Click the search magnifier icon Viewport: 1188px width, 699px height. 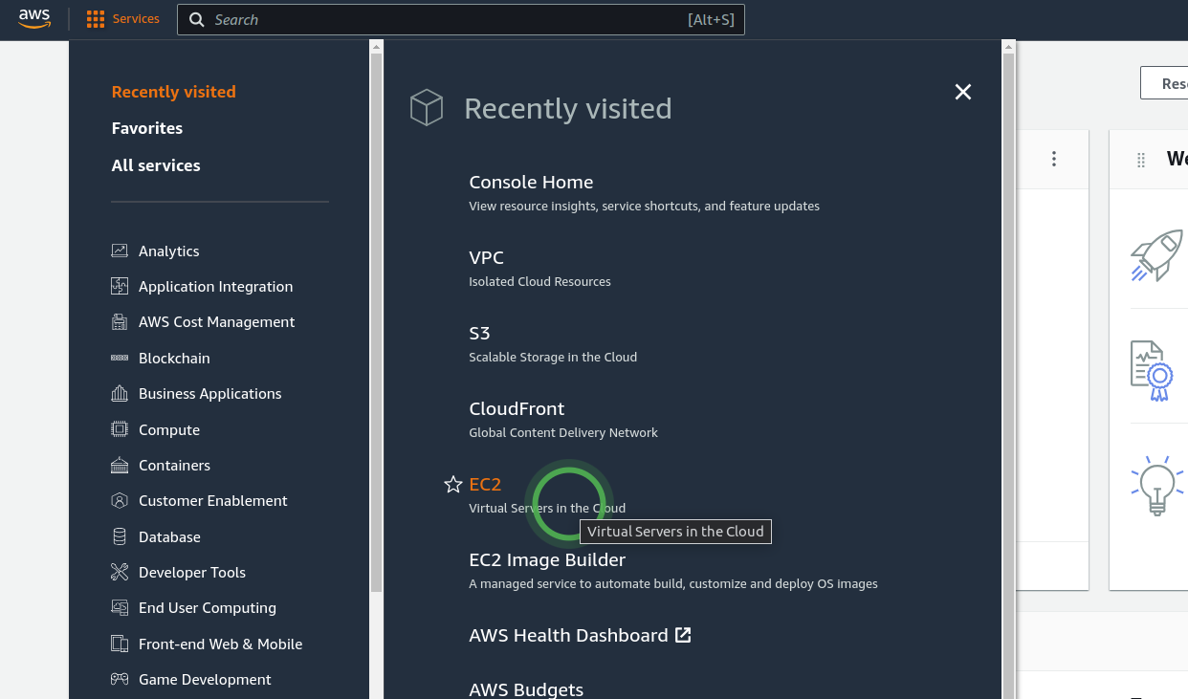click(x=197, y=20)
